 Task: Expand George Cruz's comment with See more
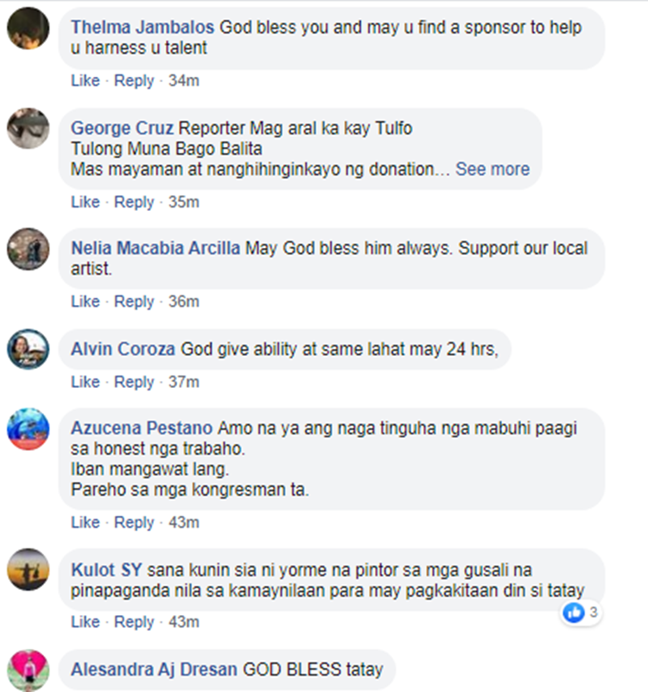[492, 169]
